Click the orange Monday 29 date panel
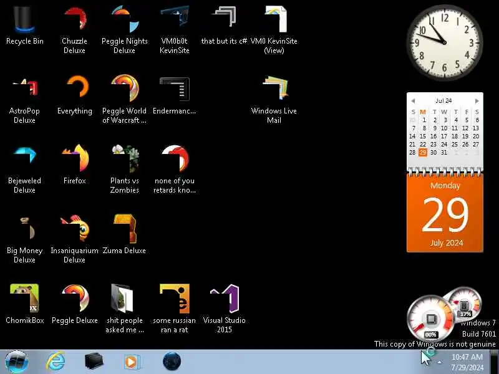The width and height of the screenshot is (499, 374). [445, 213]
